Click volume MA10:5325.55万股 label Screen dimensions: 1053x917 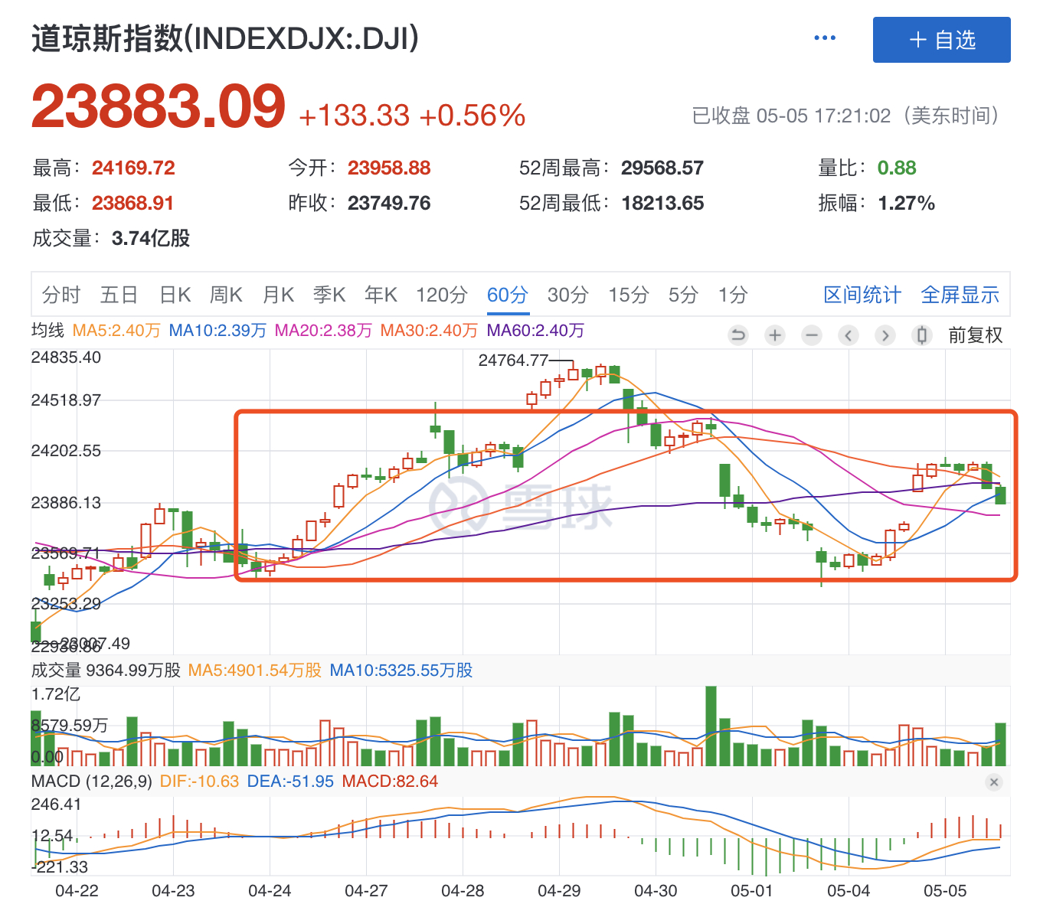[x=401, y=671]
